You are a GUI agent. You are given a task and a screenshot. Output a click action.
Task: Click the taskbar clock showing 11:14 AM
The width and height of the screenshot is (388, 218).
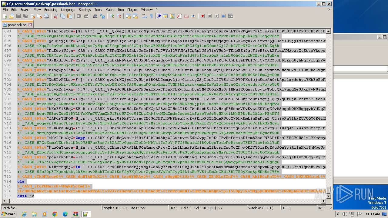(x=373, y=214)
